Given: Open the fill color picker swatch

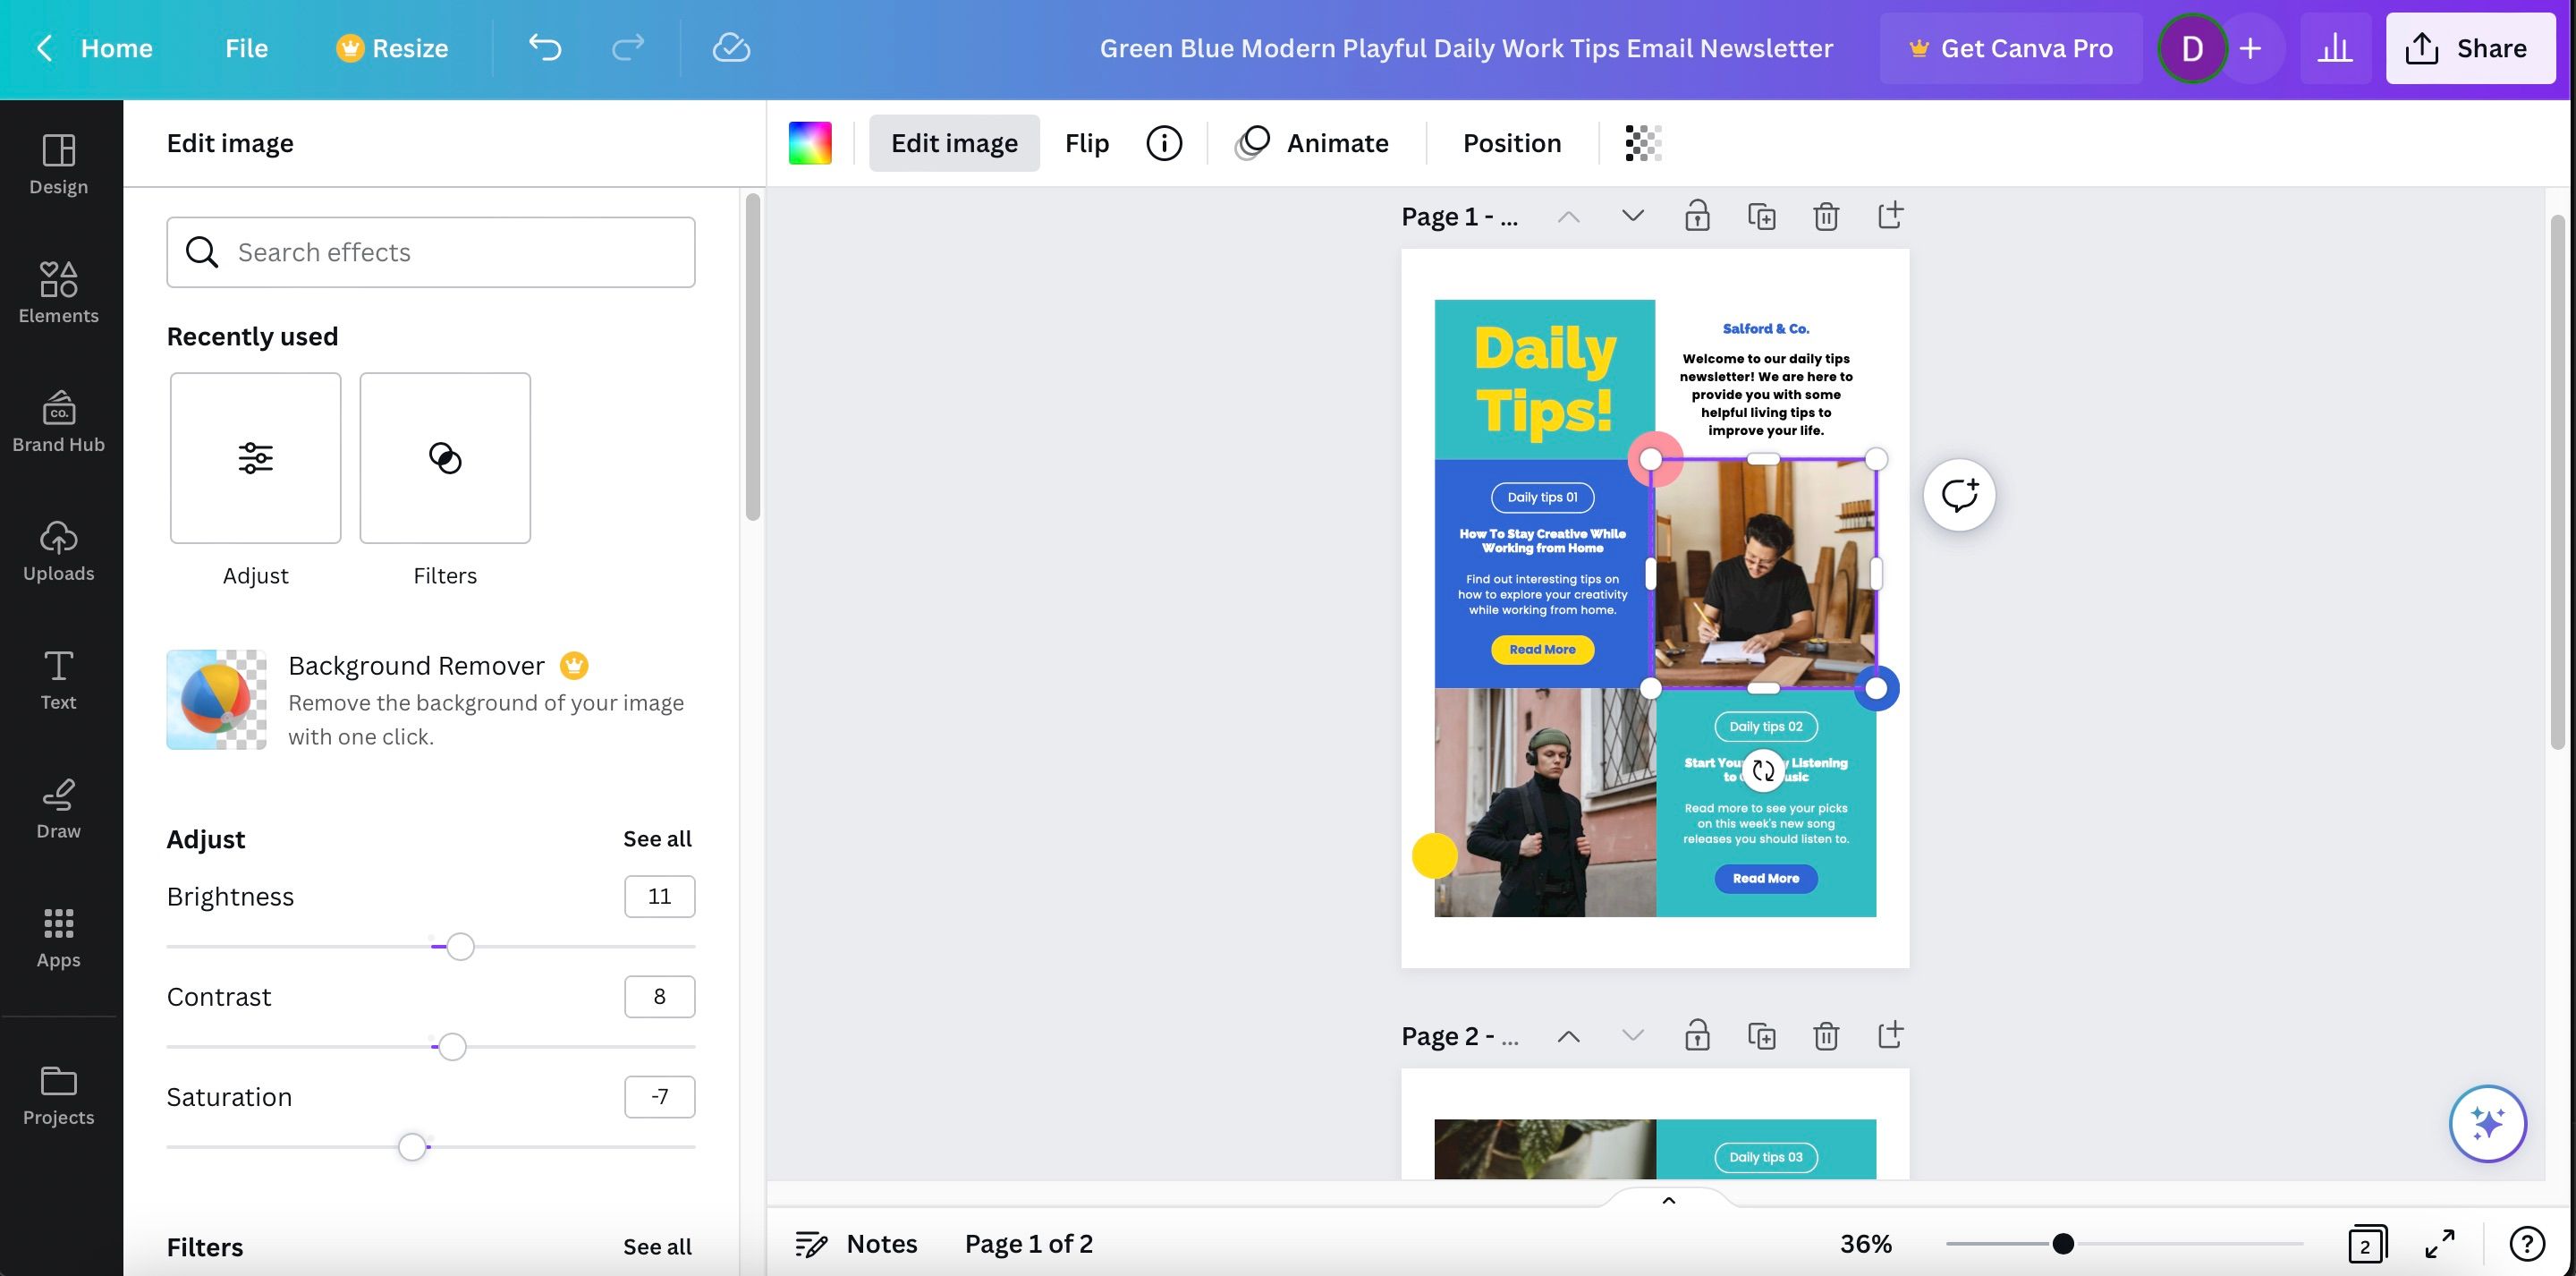Looking at the screenshot, I should [x=810, y=142].
